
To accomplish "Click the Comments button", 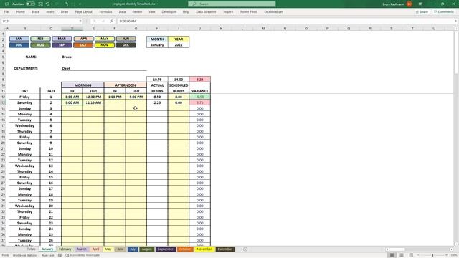I will coord(444,12).
